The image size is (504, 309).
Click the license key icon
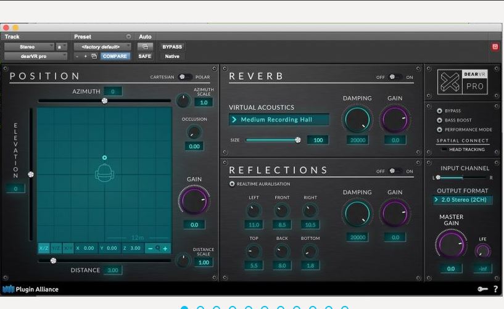point(482,289)
